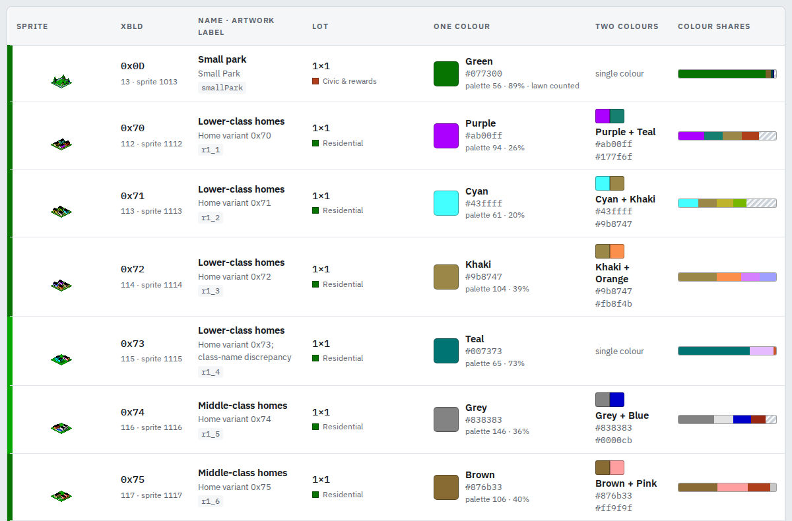This screenshot has height=521, width=792.
Task: Click the Small park sprite icon
Action: [x=61, y=82]
